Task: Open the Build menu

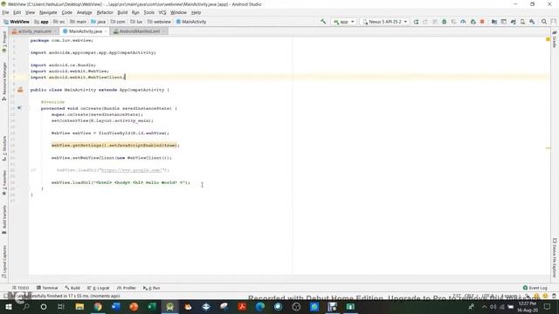Action: click(122, 12)
